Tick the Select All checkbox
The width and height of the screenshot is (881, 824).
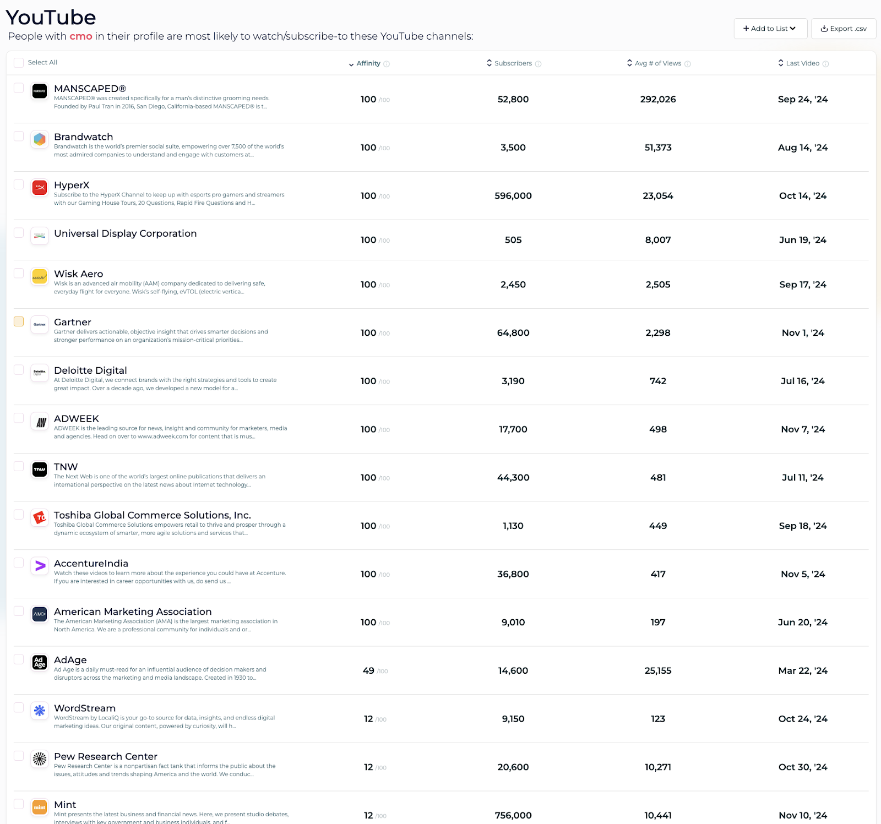(19, 63)
